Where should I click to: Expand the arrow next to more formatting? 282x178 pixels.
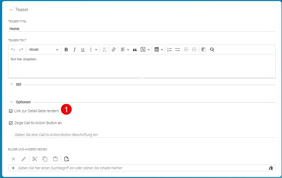[x=96, y=50]
